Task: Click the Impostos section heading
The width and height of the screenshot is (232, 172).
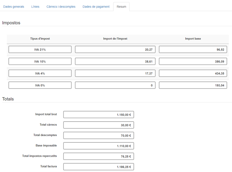Action: 11,23
